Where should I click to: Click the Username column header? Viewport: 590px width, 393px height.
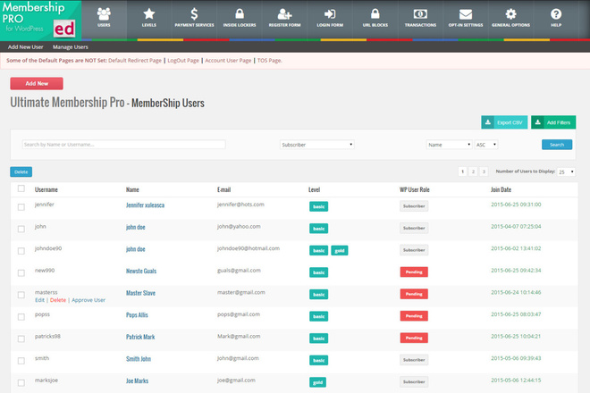tap(46, 189)
